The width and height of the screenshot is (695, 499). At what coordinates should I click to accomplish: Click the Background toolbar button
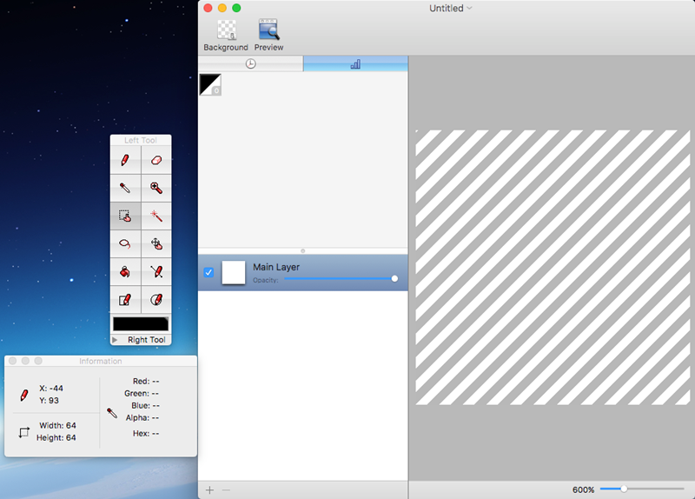point(226,36)
